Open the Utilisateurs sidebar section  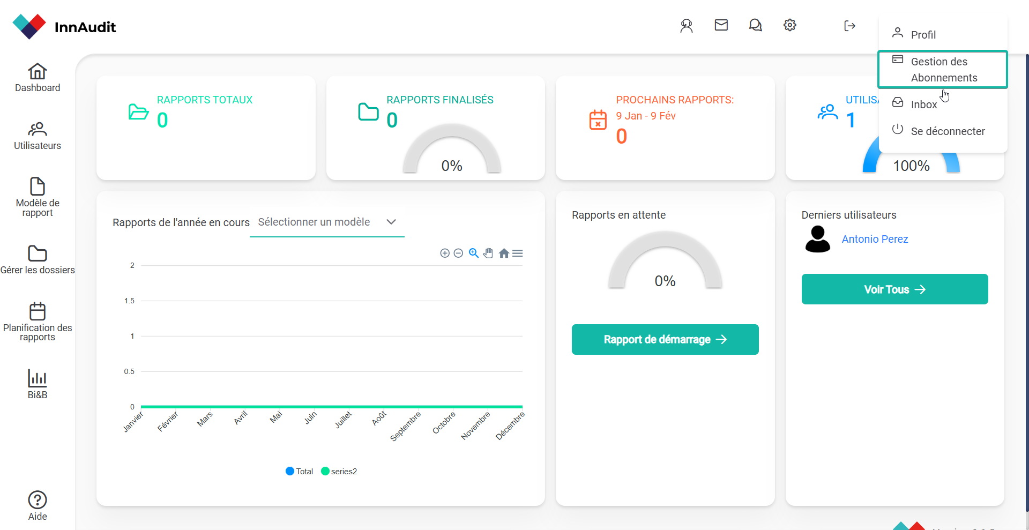point(38,136)
